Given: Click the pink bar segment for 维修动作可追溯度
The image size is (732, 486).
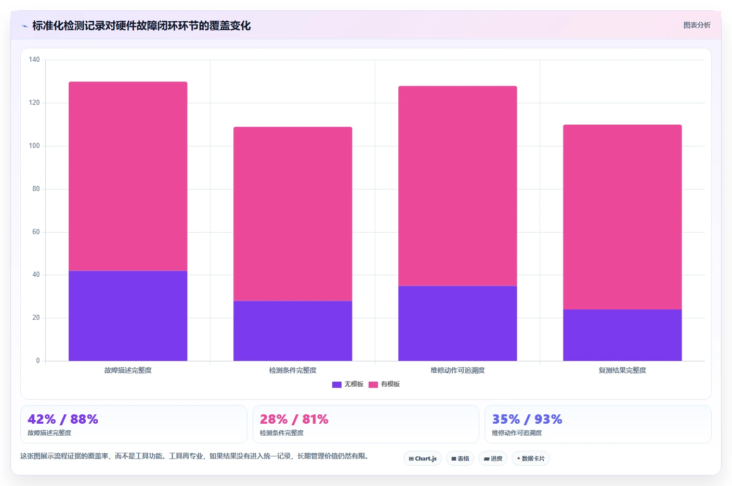Looking at the screenshot, I should (x=457, y=186).
